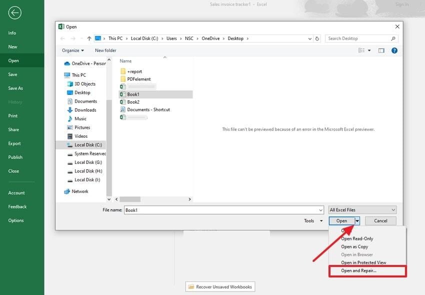This screenshot has height=295, width=425.
Task: Refresh the Desktop folder listing
Action: click(317, 39)
